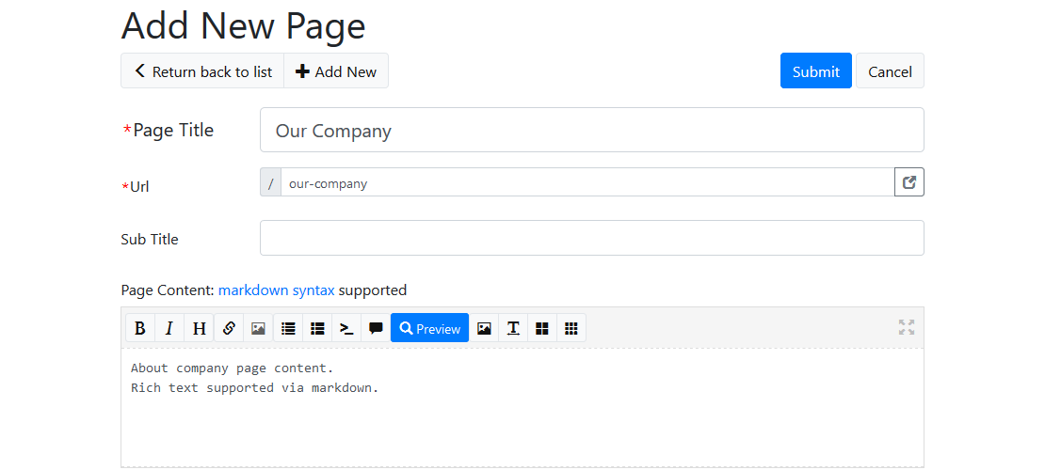1045x470 pixels.
Task: Open the markdown syntax link
Action: tap(277, 290)
